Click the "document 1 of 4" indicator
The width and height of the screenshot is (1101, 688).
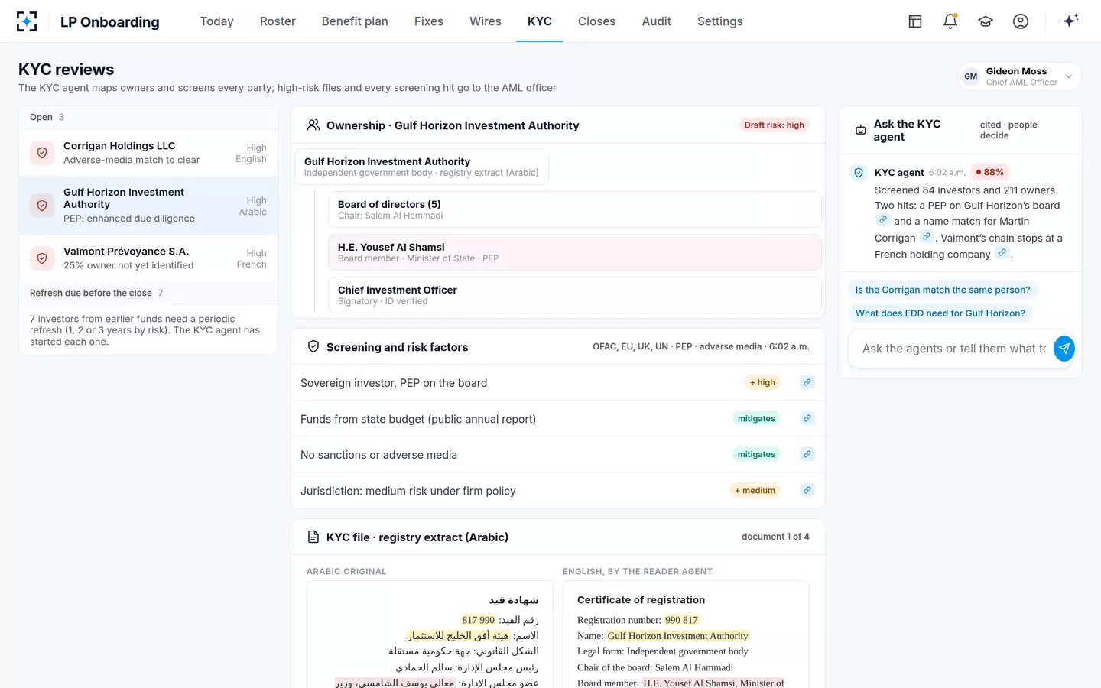[x=775, y=537]
